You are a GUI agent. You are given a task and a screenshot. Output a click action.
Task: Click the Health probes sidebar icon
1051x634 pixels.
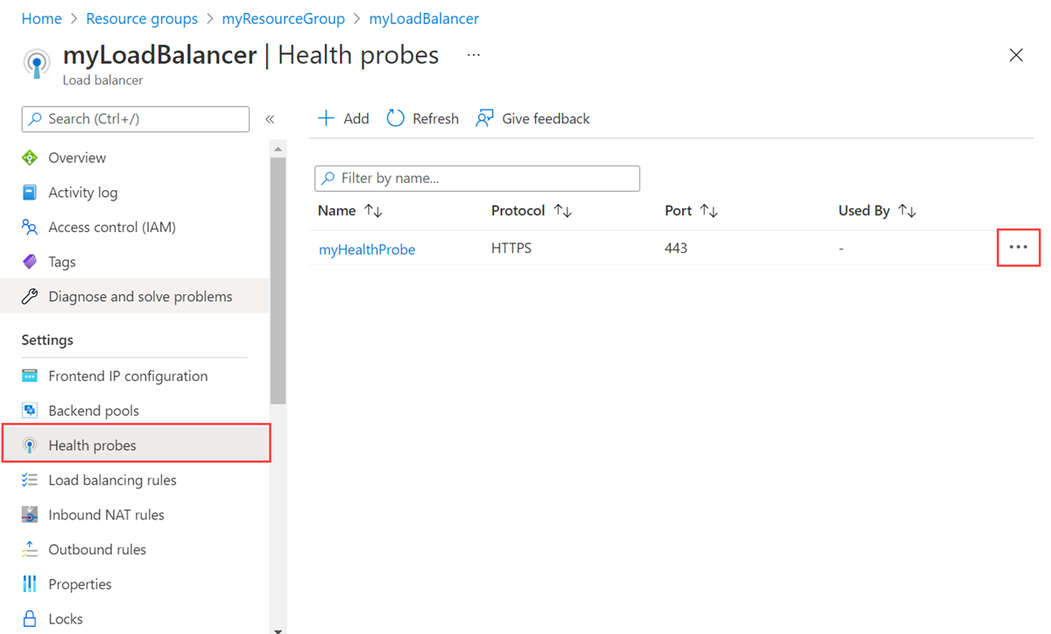click(x=30, y=446)
